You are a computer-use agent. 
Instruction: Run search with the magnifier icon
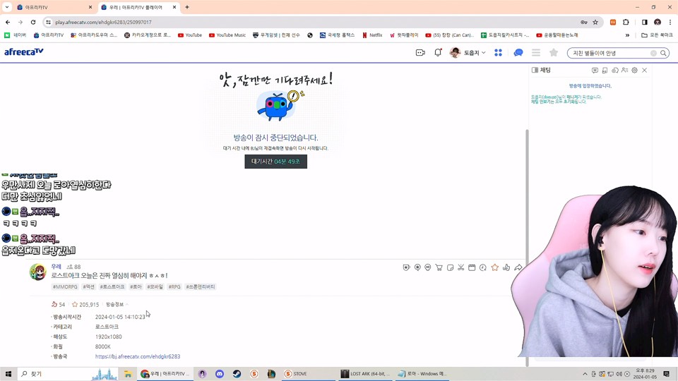663,53
